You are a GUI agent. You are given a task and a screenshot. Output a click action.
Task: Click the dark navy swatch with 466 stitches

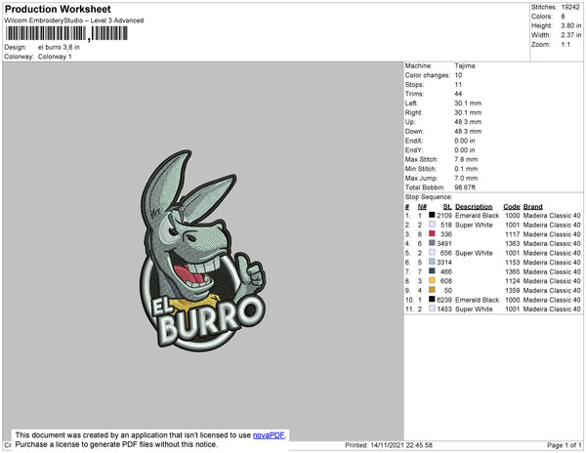tap(432, 270)
